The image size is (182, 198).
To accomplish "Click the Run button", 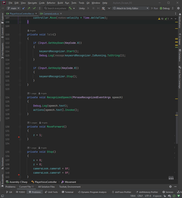I will [x=154, y=8].
